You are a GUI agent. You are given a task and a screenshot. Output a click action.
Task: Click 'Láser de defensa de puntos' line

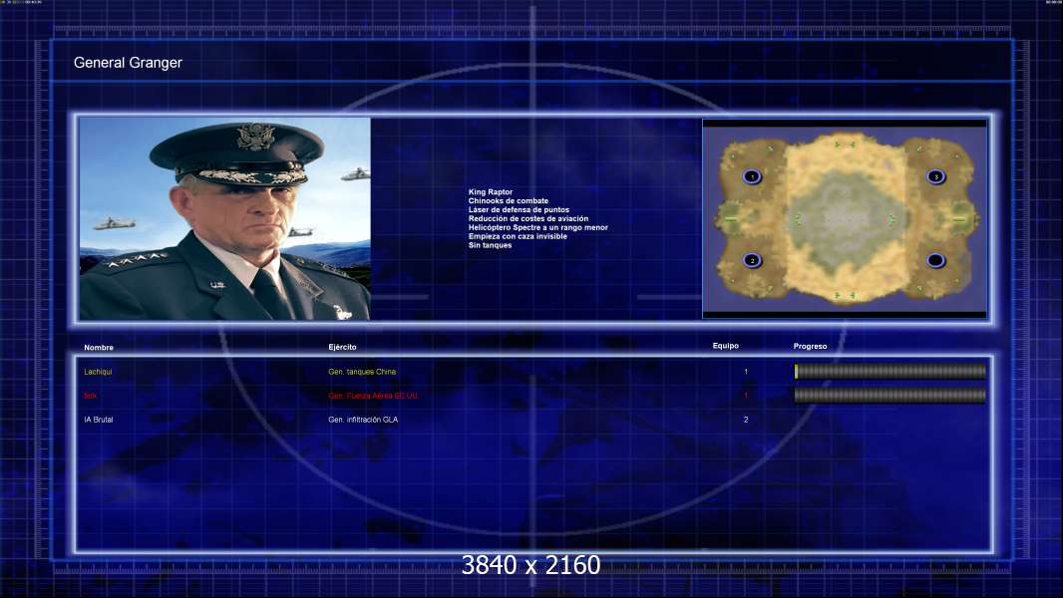pyautogui.click(x=519, y=210)
